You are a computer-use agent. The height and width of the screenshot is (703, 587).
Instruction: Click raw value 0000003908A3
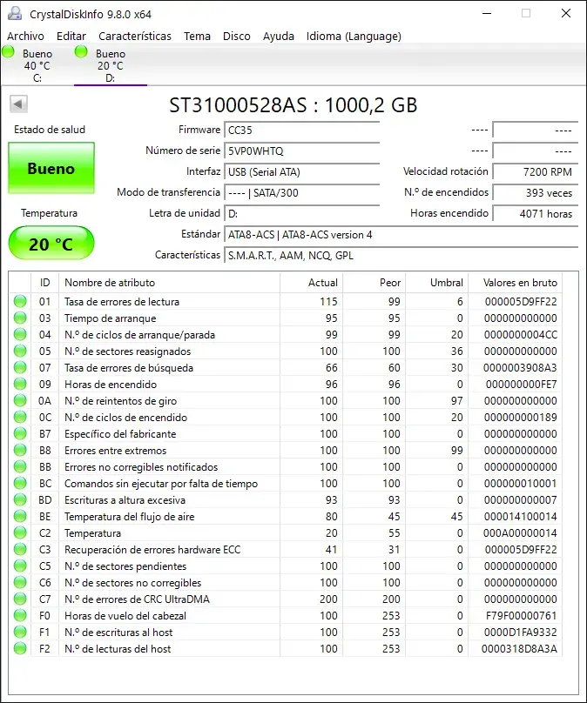[520, 368]
